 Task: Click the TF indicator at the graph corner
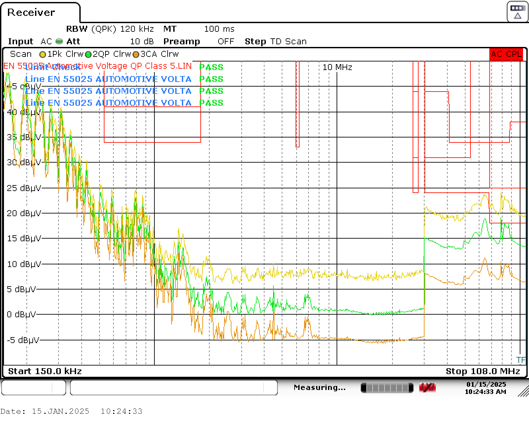521,360
